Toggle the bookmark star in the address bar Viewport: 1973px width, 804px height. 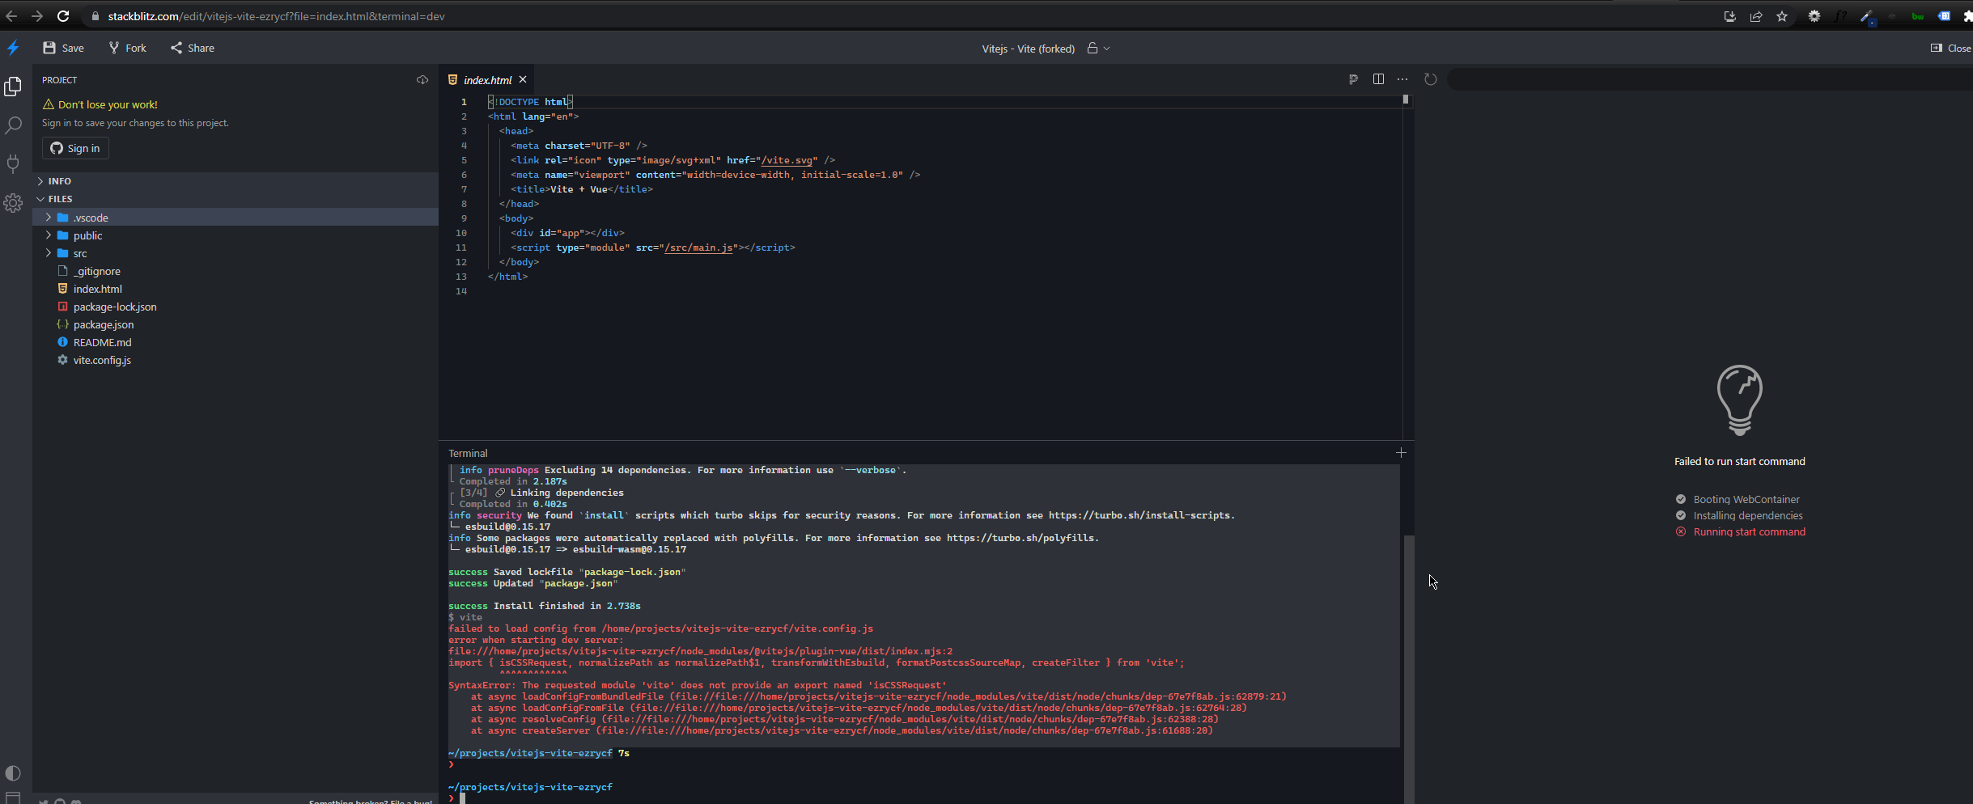(x=1782, y=15)
